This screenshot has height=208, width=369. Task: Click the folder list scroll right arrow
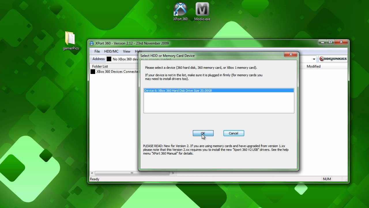click(x=173, y=173)
